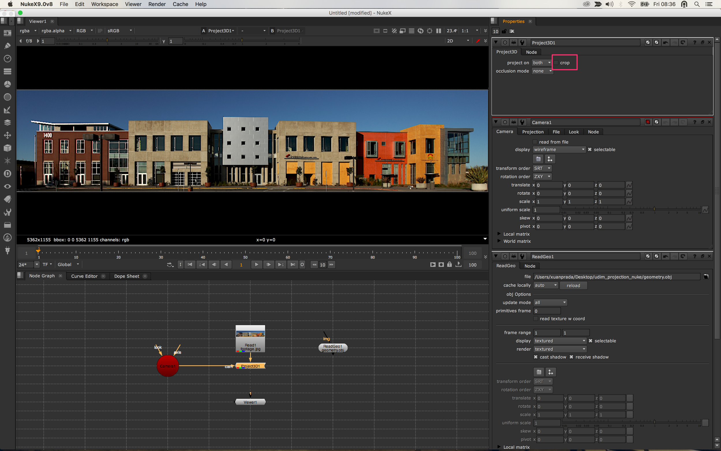Open the Time nodes clock menu
721x451 pixels.
[x=7, y=59]
